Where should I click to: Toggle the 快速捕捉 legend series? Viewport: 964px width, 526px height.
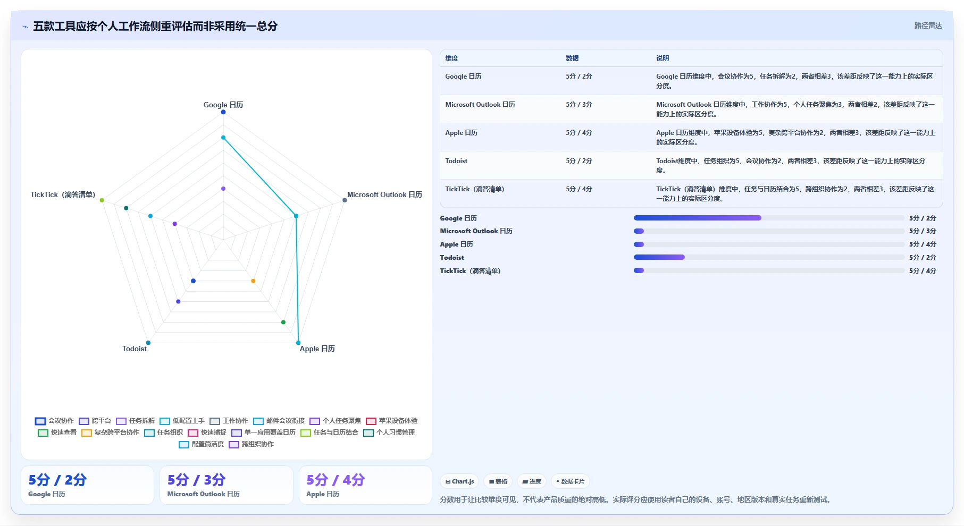tap(207, 432)
